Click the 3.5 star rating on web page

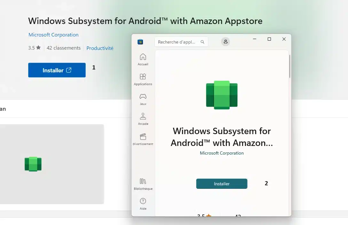click(x=35, y=48)
